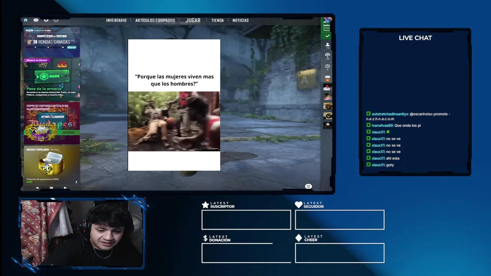Click the ¡Nuevo artículo! purple tag
This screenshot has height=276, width=491.
click(36, 60)
